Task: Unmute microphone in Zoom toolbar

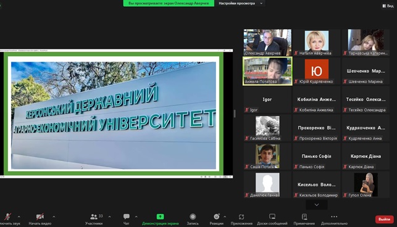Action: 7,217
